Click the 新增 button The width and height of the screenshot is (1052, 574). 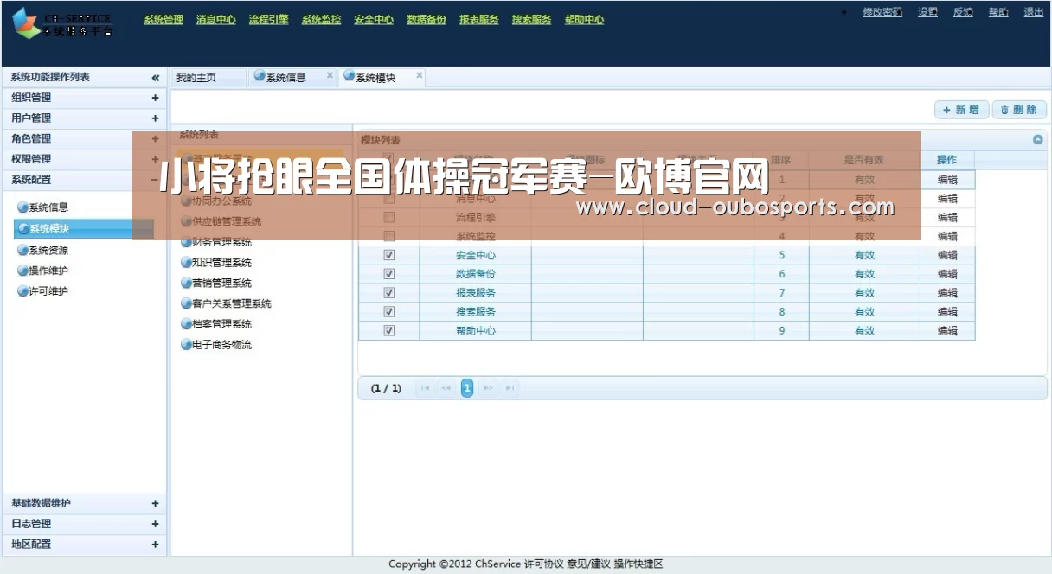[961, 110]
